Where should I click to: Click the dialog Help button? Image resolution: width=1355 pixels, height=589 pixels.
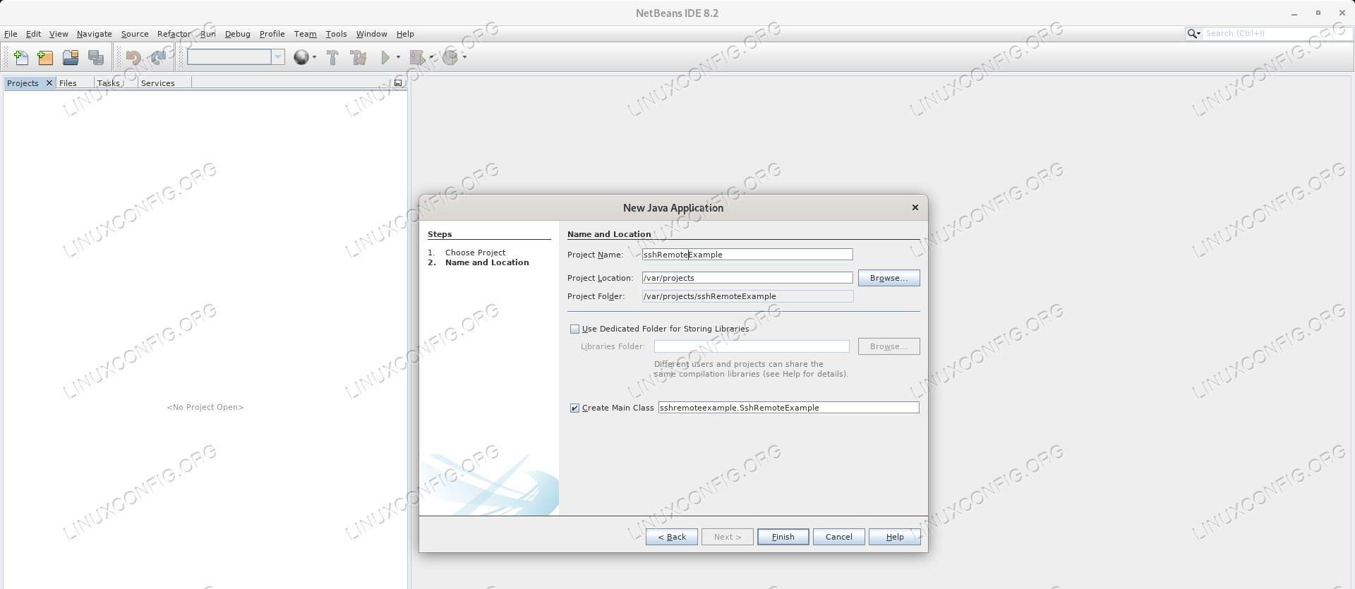[895, 537]
